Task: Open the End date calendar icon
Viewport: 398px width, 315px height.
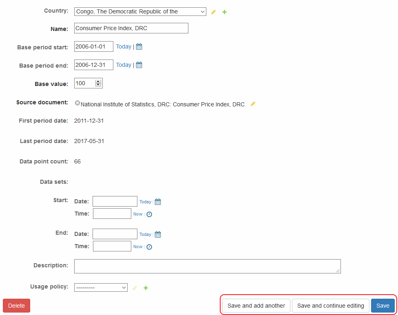Action: pyautogui.click(x=158, y=234)
